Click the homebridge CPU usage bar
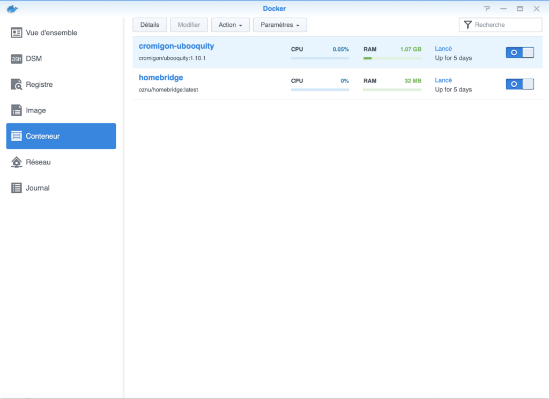549x399 pixels. [x=320, y=90]
